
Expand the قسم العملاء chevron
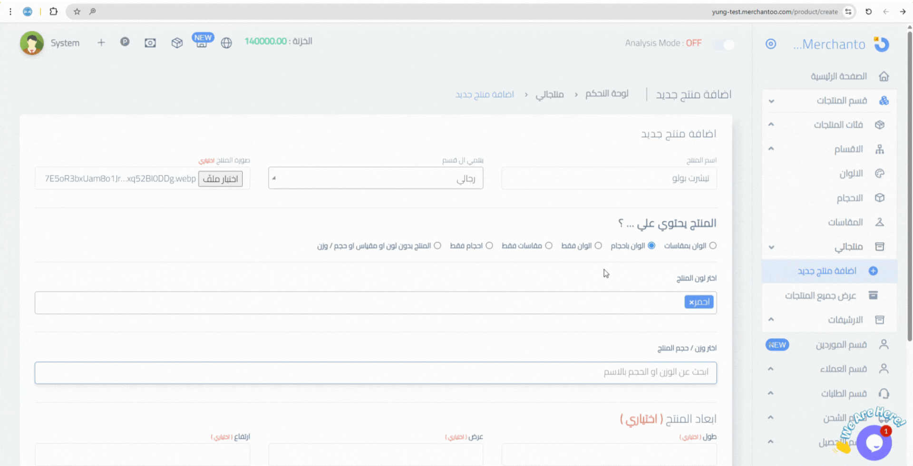tap(771, 369)
